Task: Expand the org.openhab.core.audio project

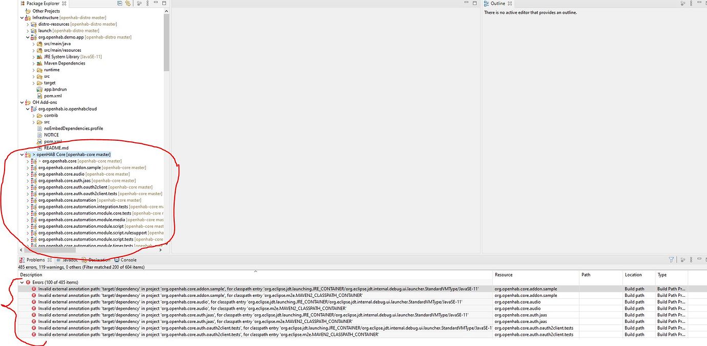Action: pos(28,174)
